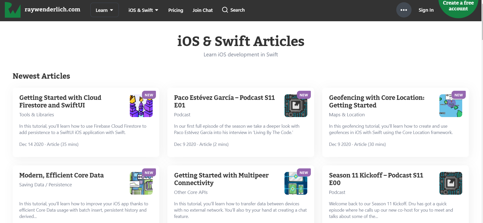Screen dimensions: 483x223
Task: Click the raywenderlich.com site name text
Action: pos(52,10)
